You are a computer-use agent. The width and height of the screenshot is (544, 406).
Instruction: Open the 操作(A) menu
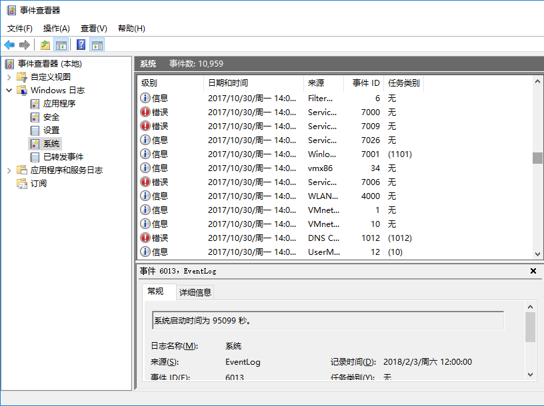coord(56,29)
